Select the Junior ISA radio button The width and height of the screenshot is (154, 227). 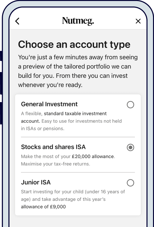pos(130,183)
